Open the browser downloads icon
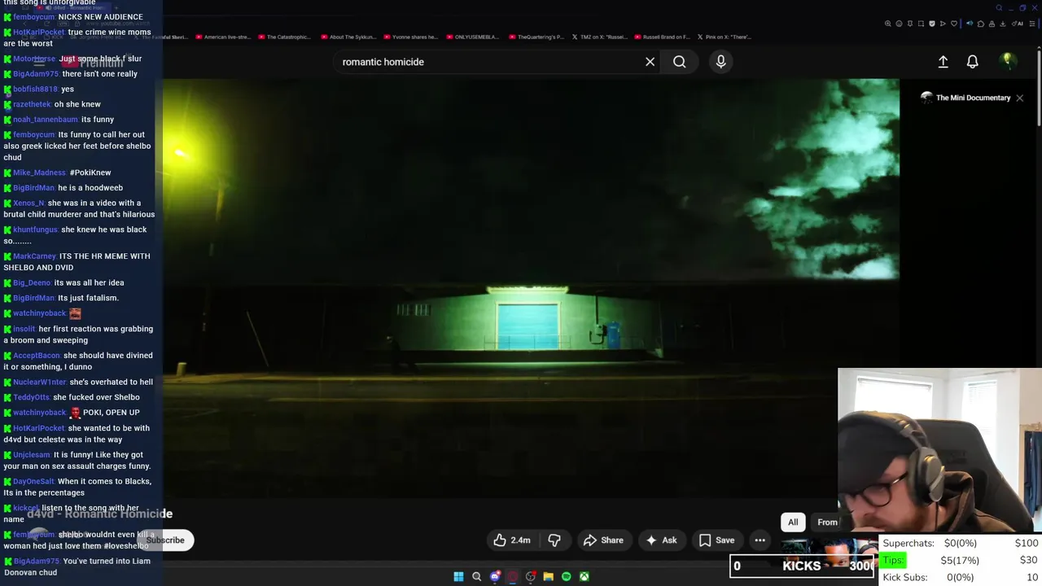 (x=1002, y=24)
